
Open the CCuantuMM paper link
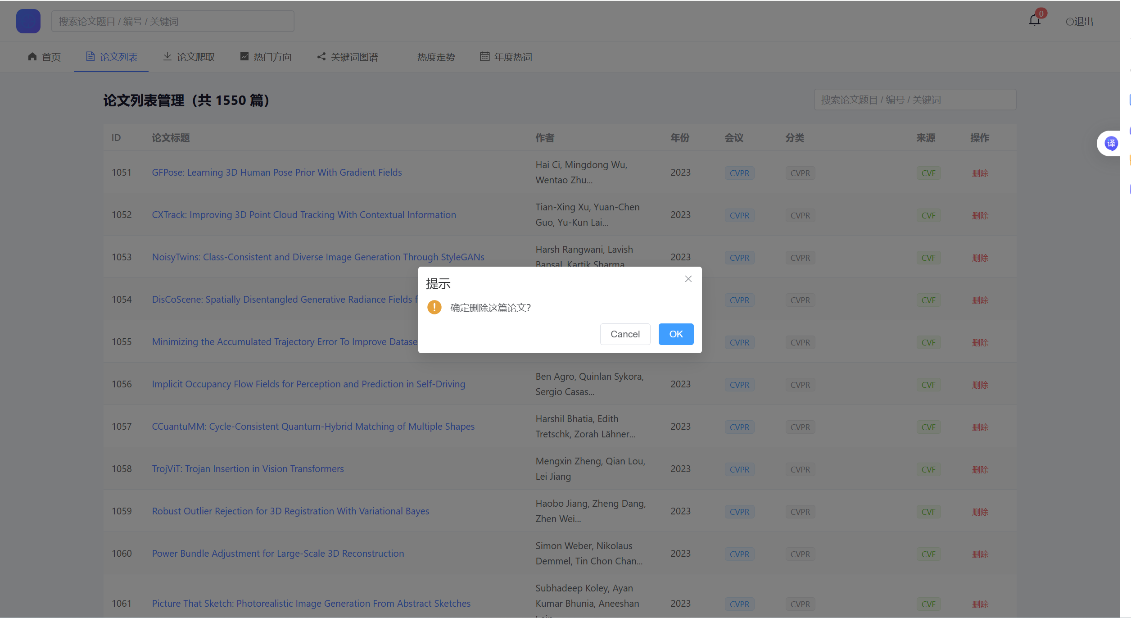coord(313,426)
